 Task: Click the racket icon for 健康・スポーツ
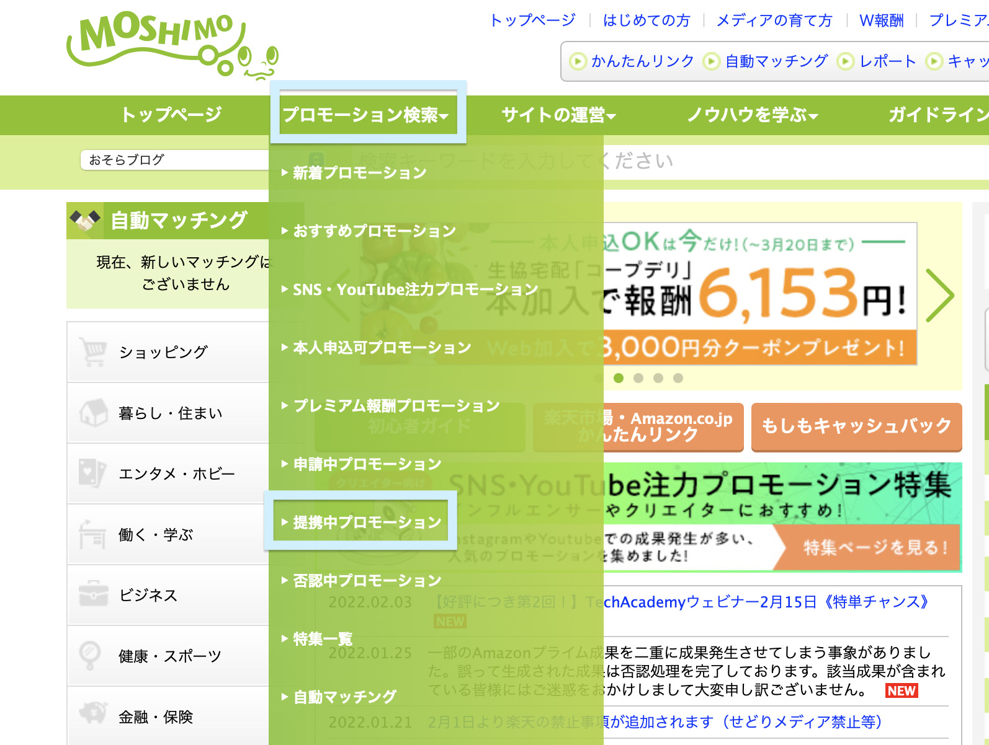(90, 655)
